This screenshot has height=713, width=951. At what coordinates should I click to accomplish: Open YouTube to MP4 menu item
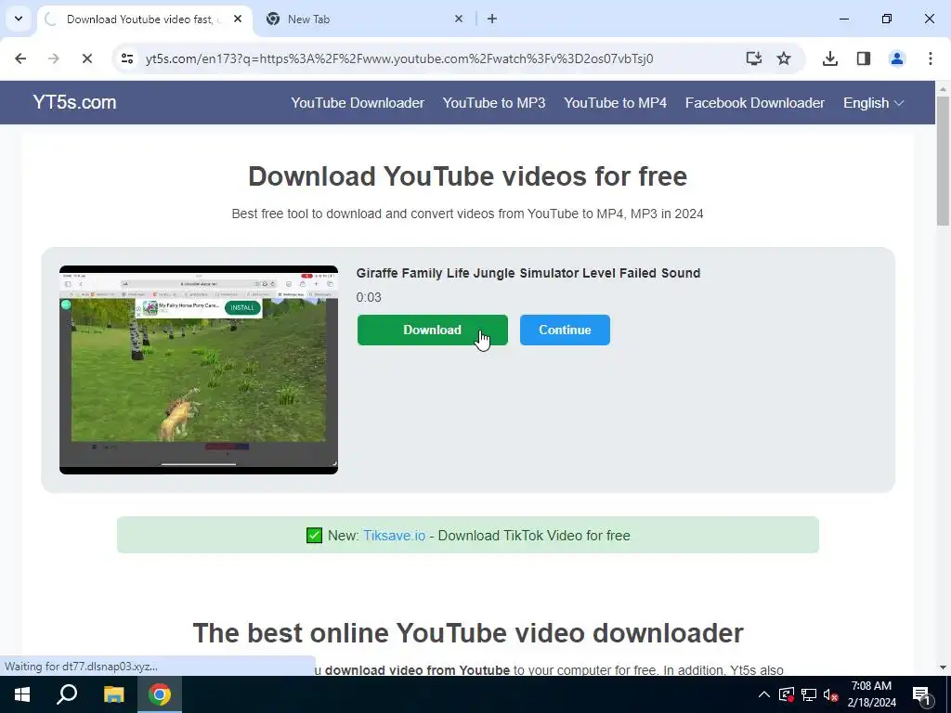point(615,103)
